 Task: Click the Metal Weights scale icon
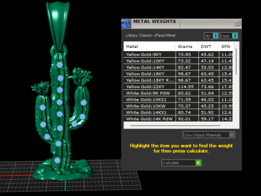(x=126, y=23)
